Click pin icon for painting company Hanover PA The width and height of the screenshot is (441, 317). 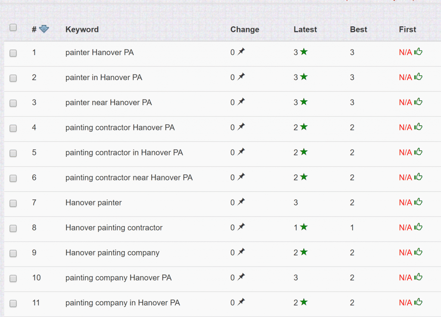coord(241,277)
